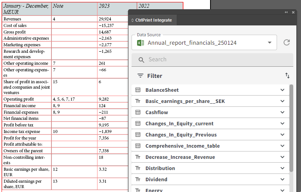Click the search magnifier icon
This screenshot has width=301, height=192.
click(141, 60)
